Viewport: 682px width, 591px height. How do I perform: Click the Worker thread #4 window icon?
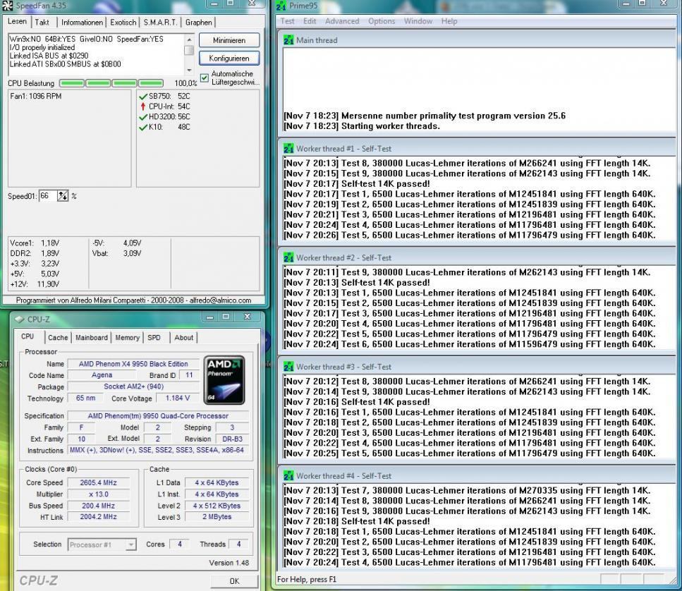(288, 476)
